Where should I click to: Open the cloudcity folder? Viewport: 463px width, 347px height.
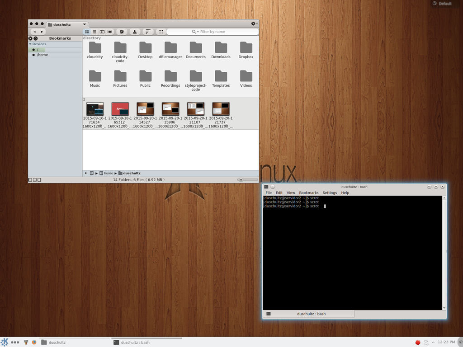95,50
